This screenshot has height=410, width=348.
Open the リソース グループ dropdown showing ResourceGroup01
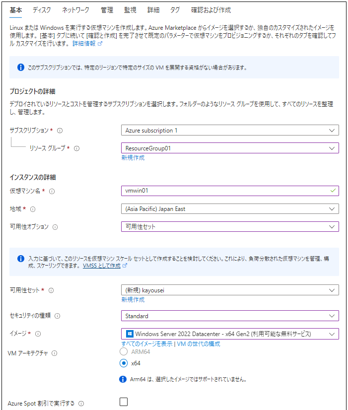[230, 148]
